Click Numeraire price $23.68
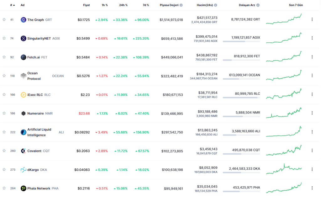The image size is (321, 197). pos(84,113)
